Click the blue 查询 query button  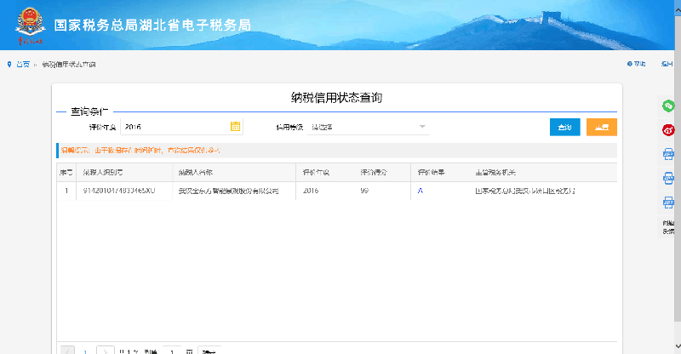pos(564,127)
